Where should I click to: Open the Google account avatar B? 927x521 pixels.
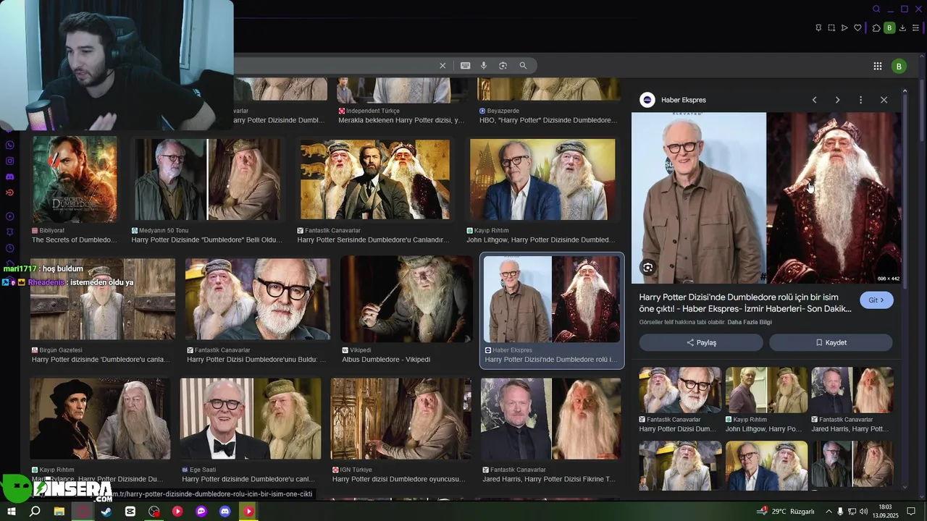tap(899, 67)
